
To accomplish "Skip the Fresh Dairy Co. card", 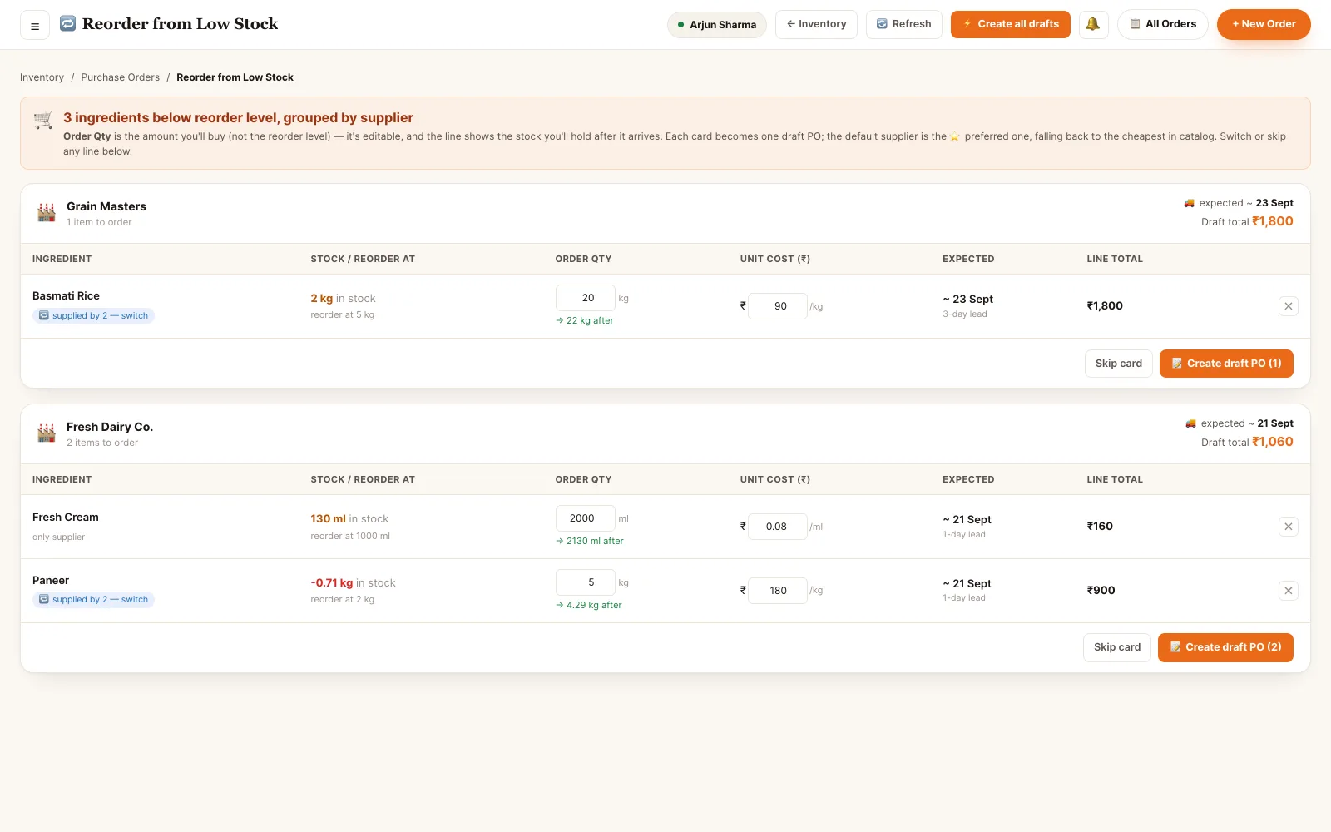I will (1117, 647).
